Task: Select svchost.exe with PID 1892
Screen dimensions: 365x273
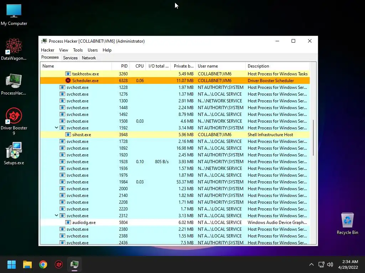Action: click(x=175, y=148)
